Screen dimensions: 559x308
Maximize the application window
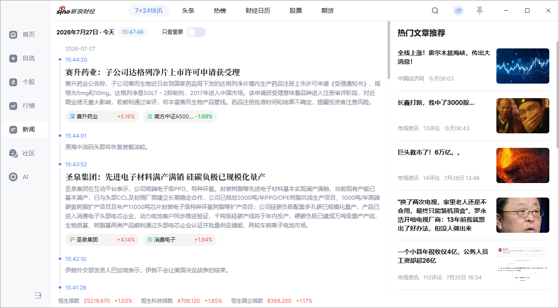click(x=527, y=11)
